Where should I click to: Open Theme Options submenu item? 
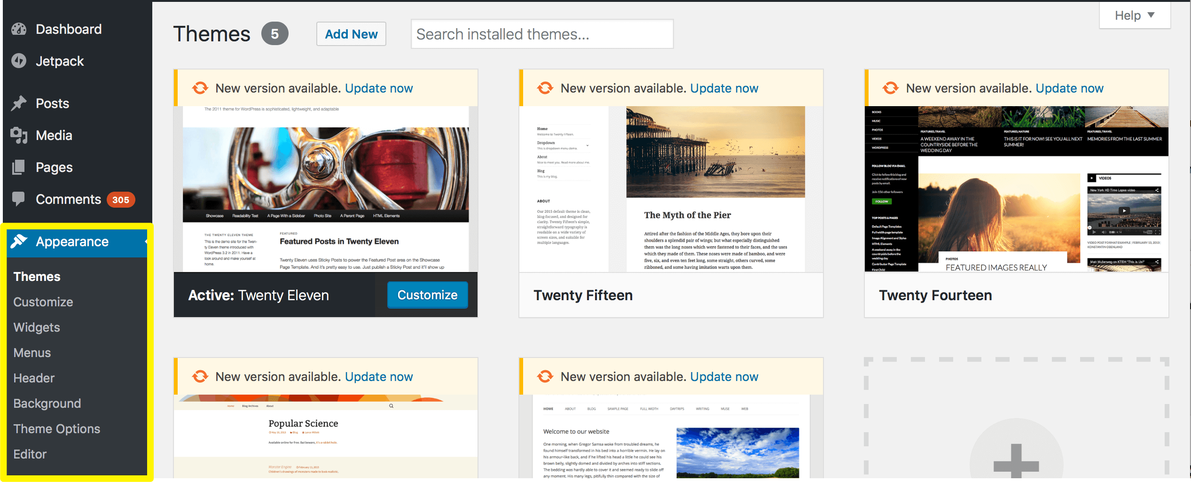(57, 429)
